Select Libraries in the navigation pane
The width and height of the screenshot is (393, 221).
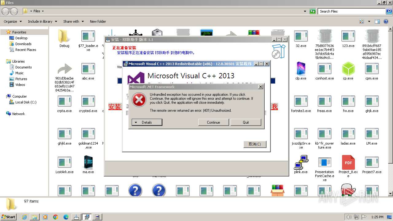coord(18,61)
